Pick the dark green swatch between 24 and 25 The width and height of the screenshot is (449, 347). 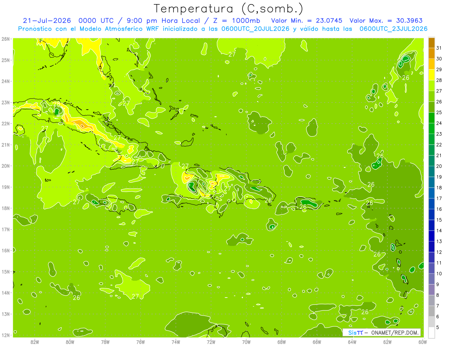pos(431,118)
